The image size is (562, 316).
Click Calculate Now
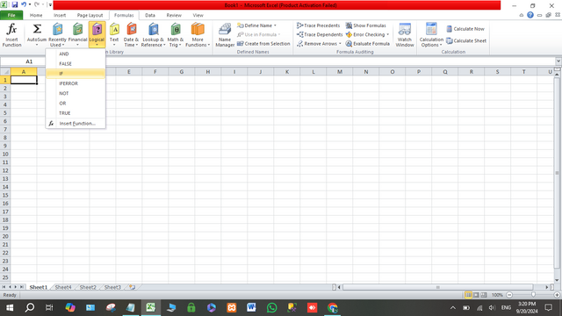coord(465,29)
